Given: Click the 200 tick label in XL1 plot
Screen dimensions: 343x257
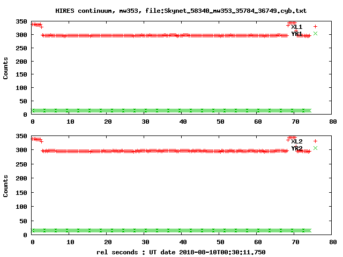Looking at the screenshot, I should (21, 62).
